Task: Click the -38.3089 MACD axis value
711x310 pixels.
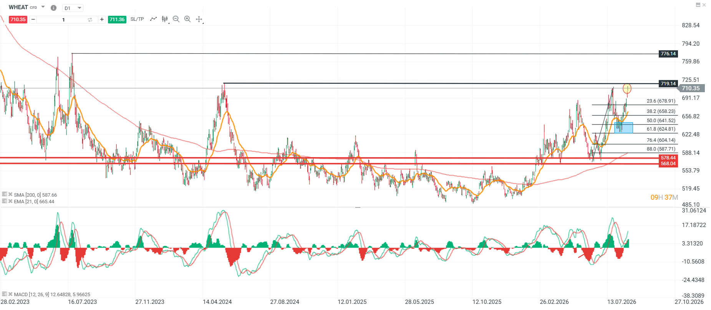Action: click(x=693, y=296)
